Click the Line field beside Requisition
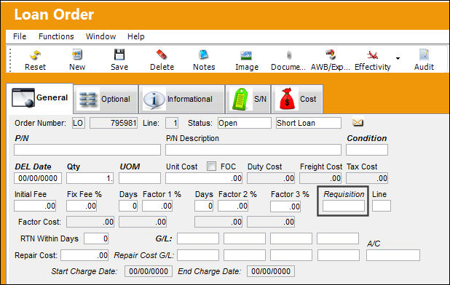This screenshot has width=450, height=285. (x=382, y=206)
